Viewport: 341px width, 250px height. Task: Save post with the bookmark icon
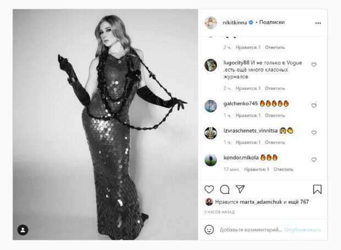317,189
